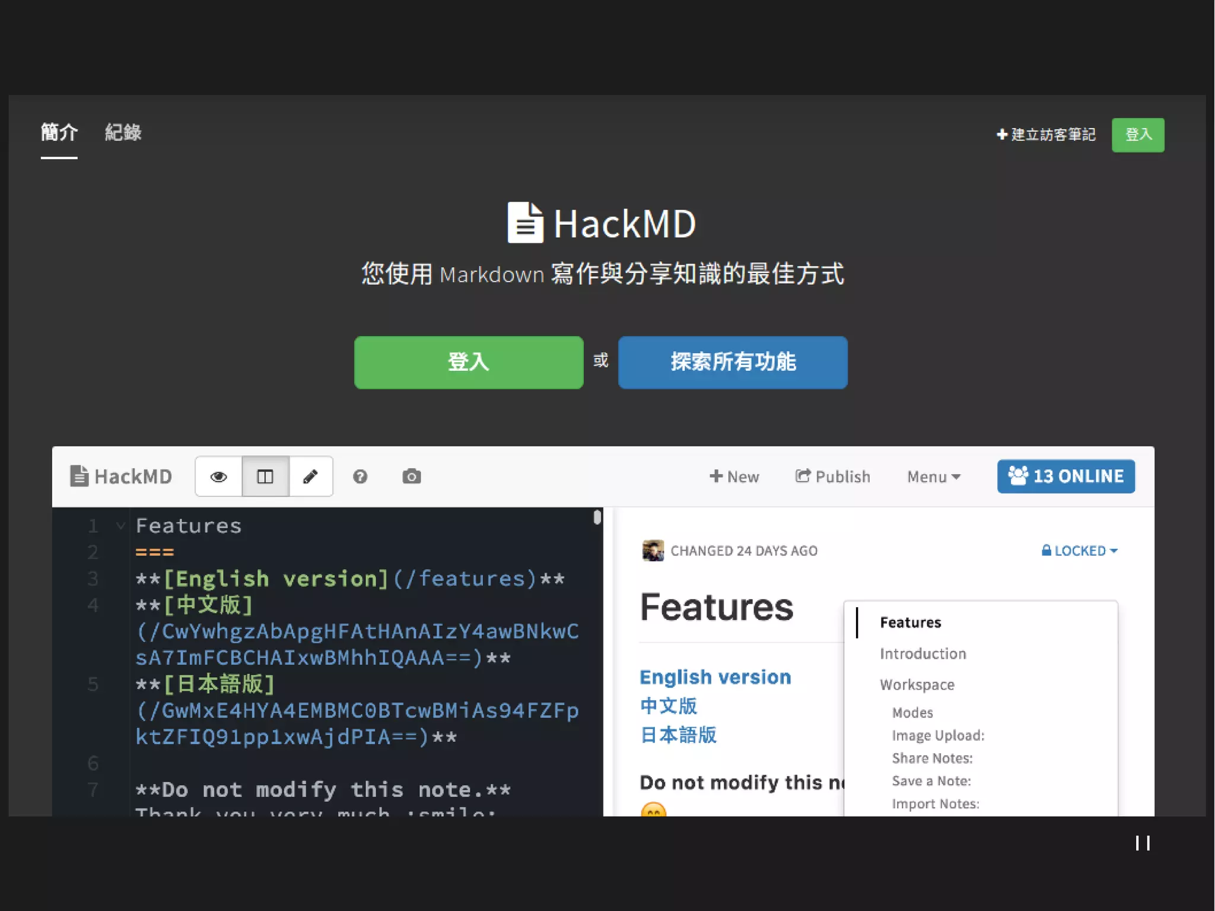Click the large HackMD page logo

coord(602,224)
